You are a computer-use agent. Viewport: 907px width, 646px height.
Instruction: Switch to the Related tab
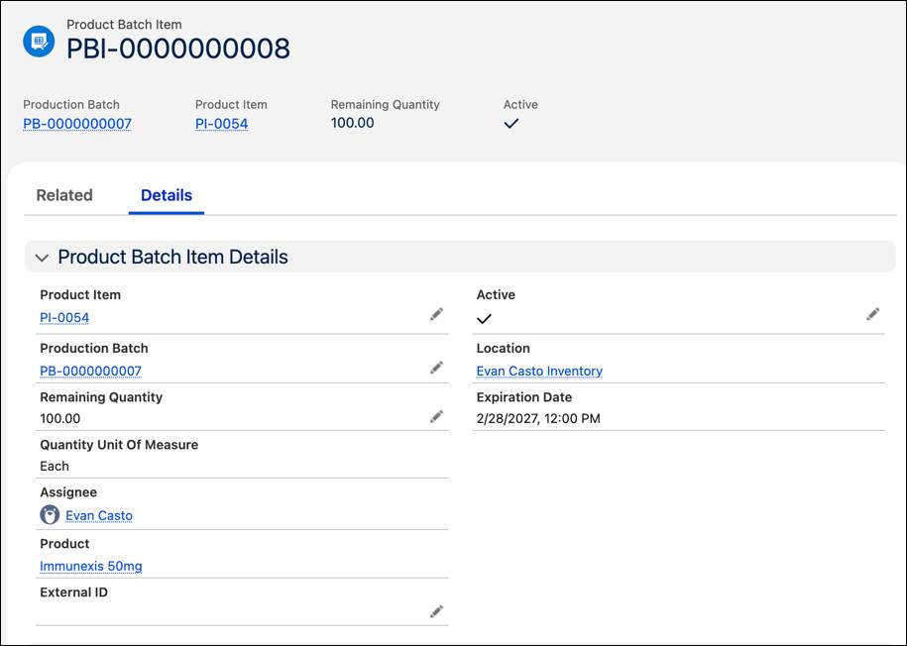64,195
